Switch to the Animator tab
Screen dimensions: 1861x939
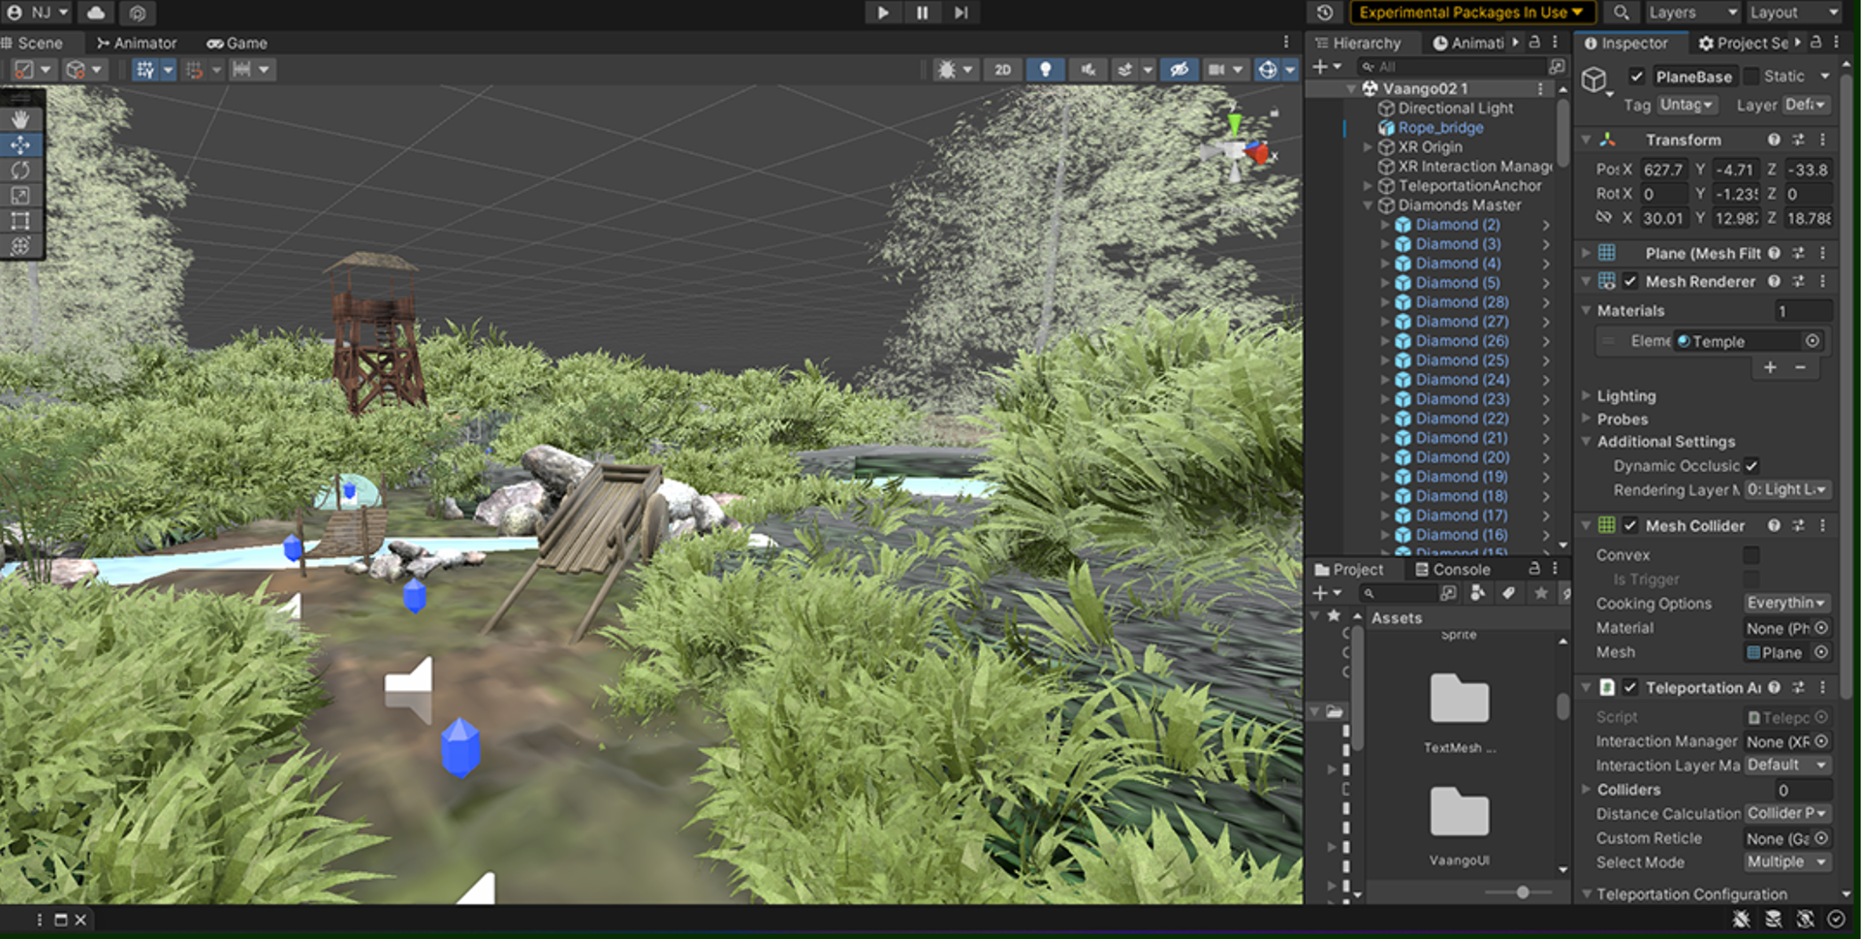coord(137,44)
